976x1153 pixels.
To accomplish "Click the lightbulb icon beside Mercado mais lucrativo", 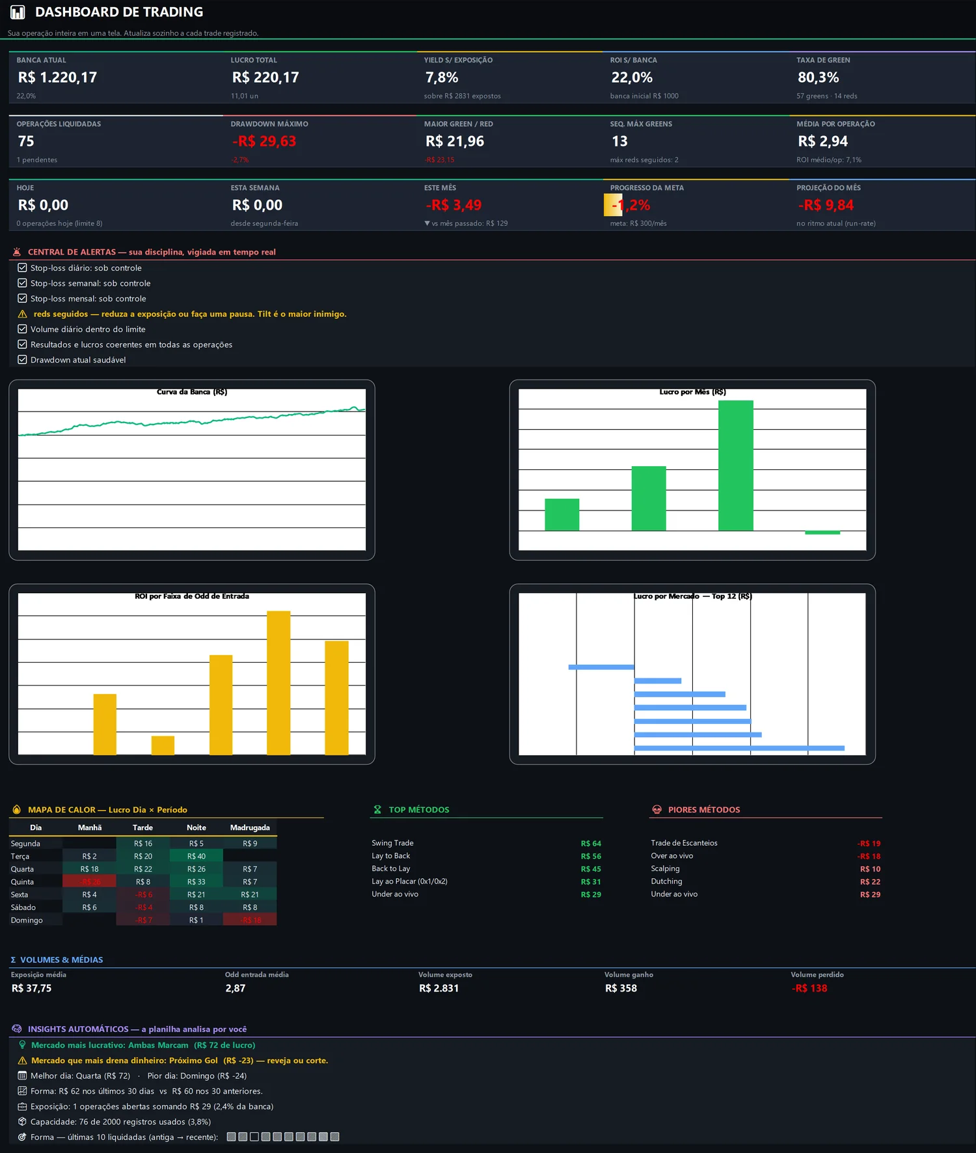I will pos(22,1045).
